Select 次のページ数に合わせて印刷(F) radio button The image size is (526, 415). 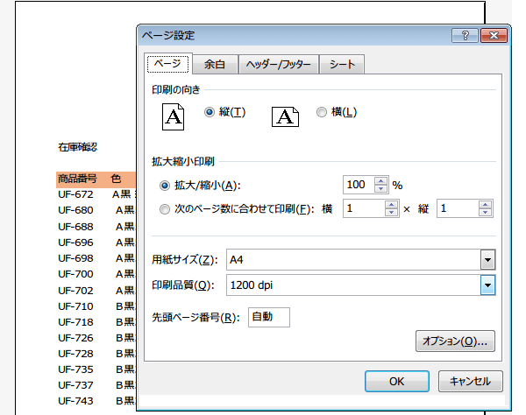pyautogui.click(x=165, y=209)
